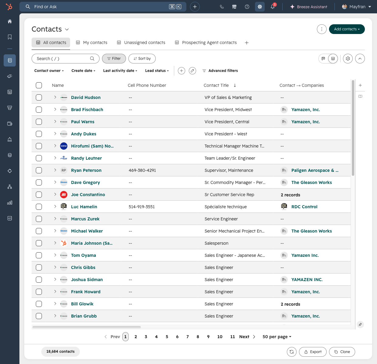The image size is (377, 364).
Task: Open Last activity date filter dropdown
Action: (x=120, y=71)
